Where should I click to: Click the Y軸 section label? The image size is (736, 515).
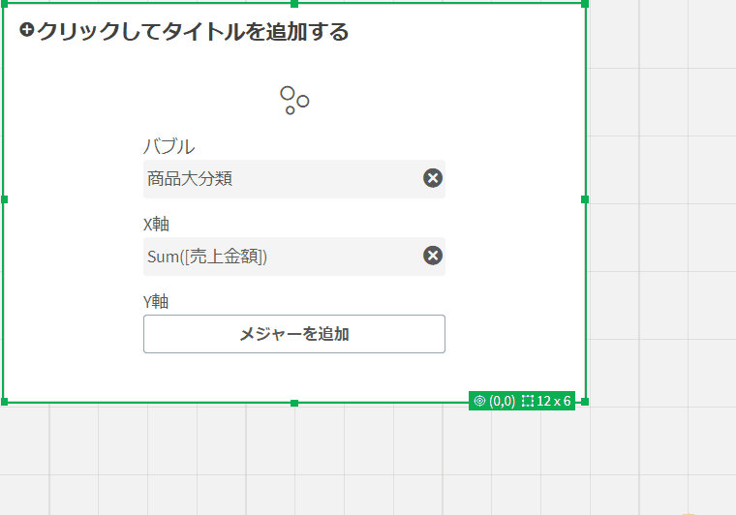click(x=156, y=302)
